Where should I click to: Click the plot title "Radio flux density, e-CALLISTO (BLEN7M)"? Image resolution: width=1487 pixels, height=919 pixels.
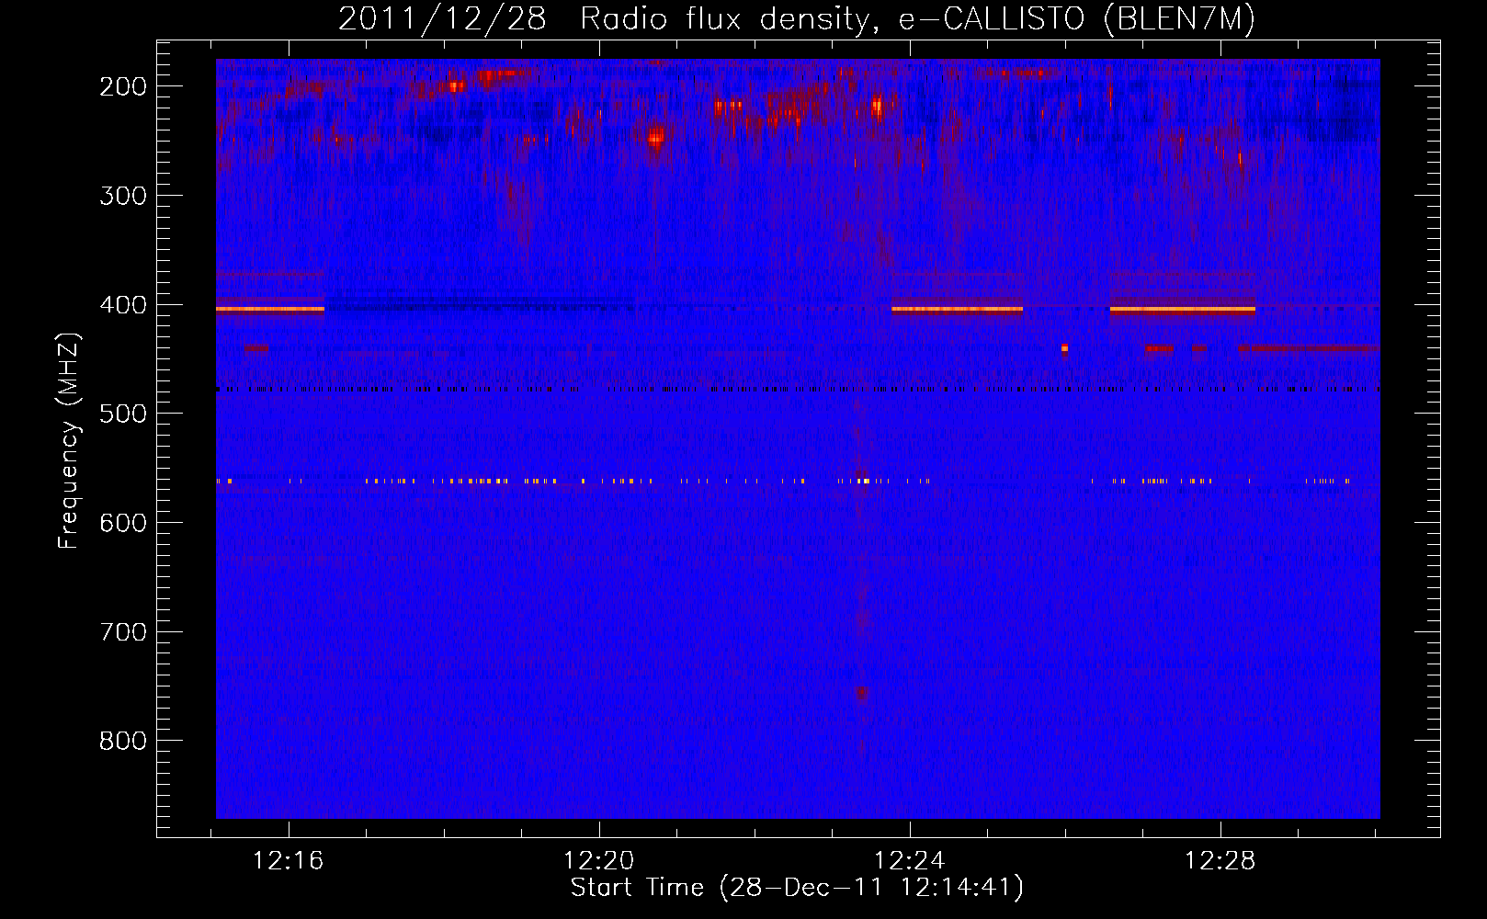tap(917, 19)
